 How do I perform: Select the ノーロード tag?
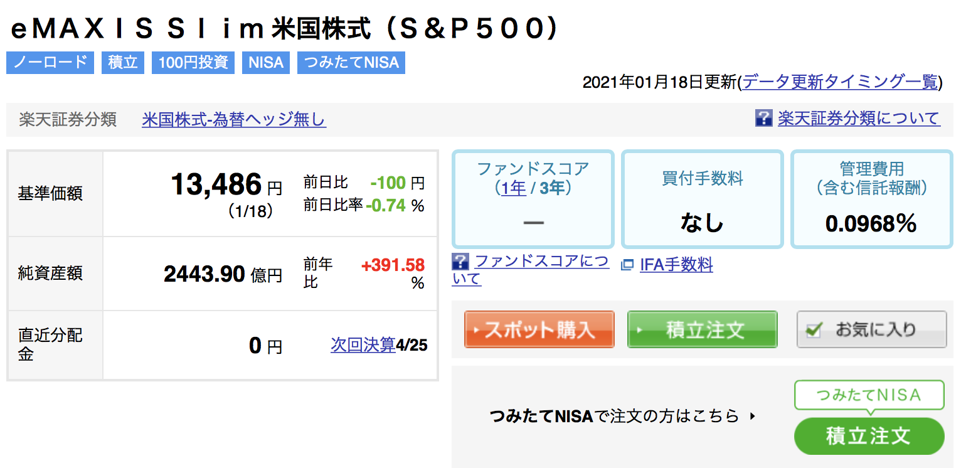(50, 63)
